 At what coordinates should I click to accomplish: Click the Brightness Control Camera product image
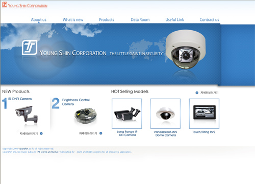[86, 116]
